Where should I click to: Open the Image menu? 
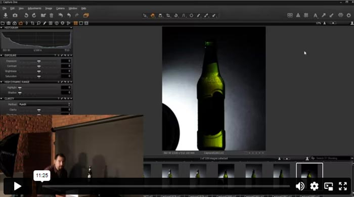(x=49, y=9)
